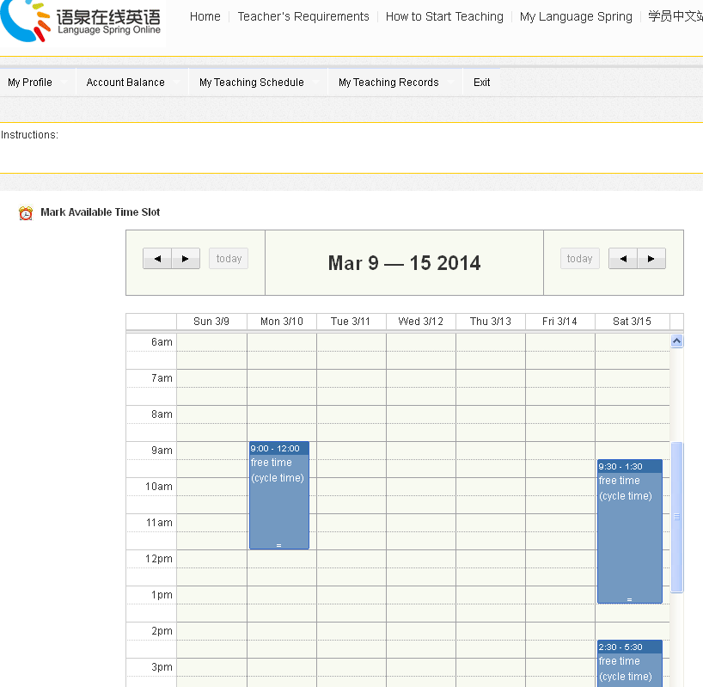The height and width of the screenshot is (687, 703).
Task: Go to previous week using left-side back arrow
Action: pyautogui.click(x=157, y=259)
